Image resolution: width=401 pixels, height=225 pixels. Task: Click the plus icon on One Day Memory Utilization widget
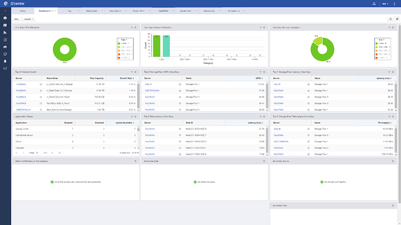389,28
